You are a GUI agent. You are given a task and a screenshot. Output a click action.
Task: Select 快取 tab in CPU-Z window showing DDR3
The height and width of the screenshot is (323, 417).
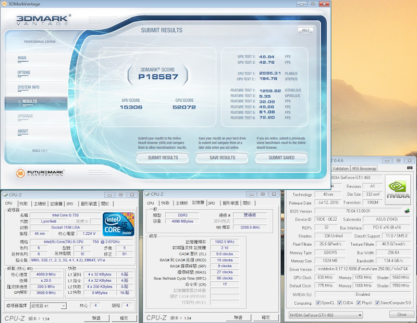click(165, 203)
